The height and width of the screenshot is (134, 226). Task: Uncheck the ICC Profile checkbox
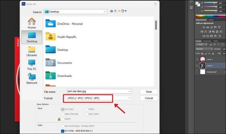click(62, 131)
